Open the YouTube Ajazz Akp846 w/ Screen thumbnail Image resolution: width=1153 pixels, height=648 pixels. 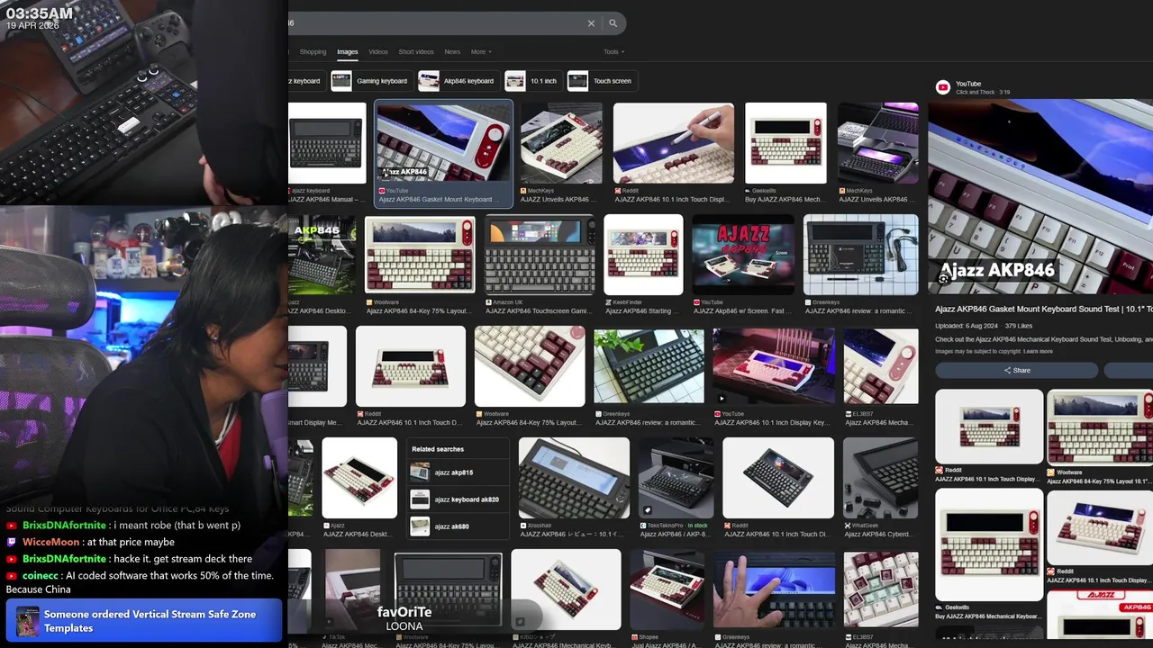(x=743, y=255)
